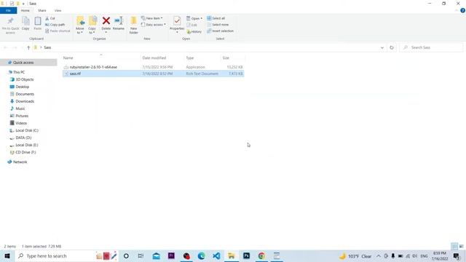Click the Up one level arrow
The image size is (466, 262).
(28, 47)
